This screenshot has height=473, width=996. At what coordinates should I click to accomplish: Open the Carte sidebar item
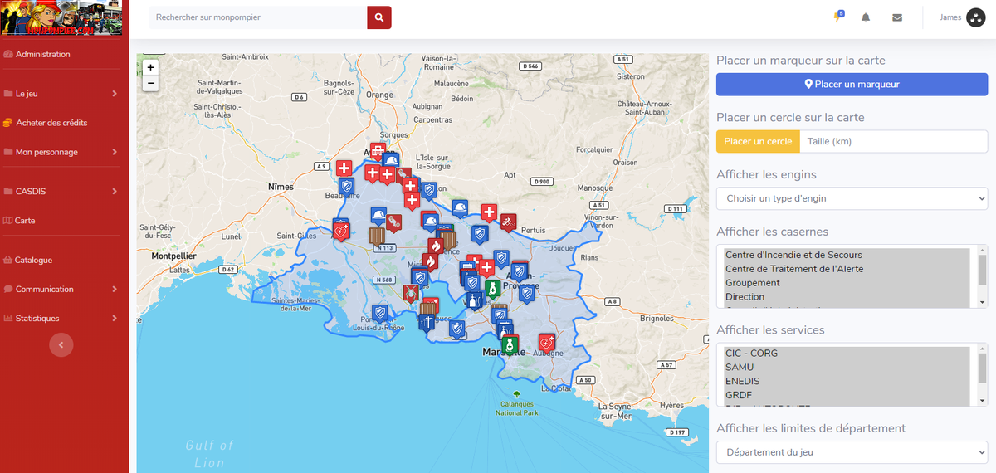pyautogui.click(x=25, y=221)
